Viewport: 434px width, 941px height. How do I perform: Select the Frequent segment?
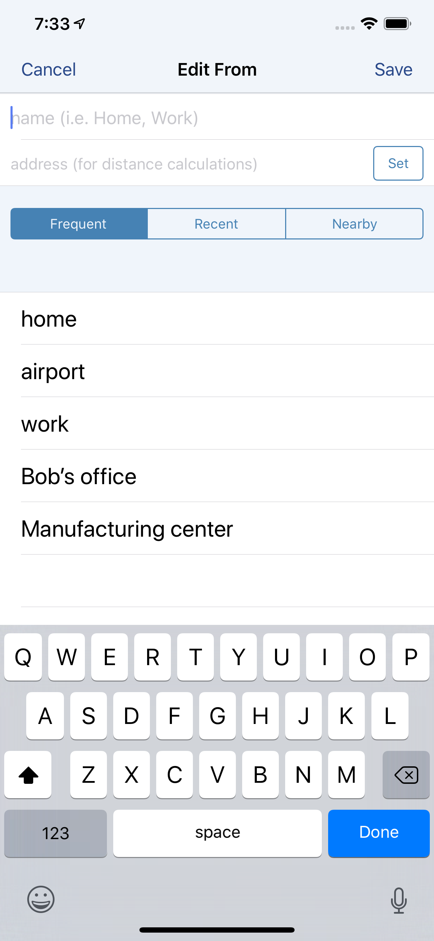click(79, 224)
